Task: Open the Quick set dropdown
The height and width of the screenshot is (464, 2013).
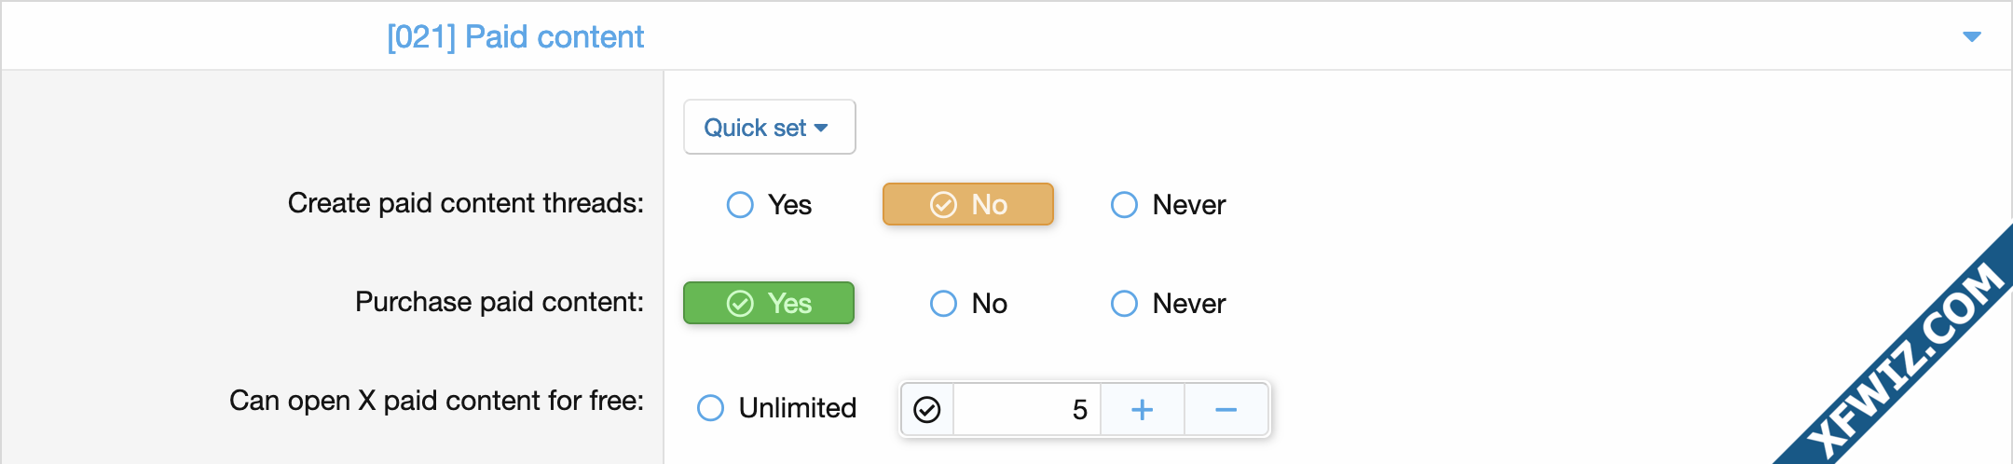Action: (x=769, y=127)
